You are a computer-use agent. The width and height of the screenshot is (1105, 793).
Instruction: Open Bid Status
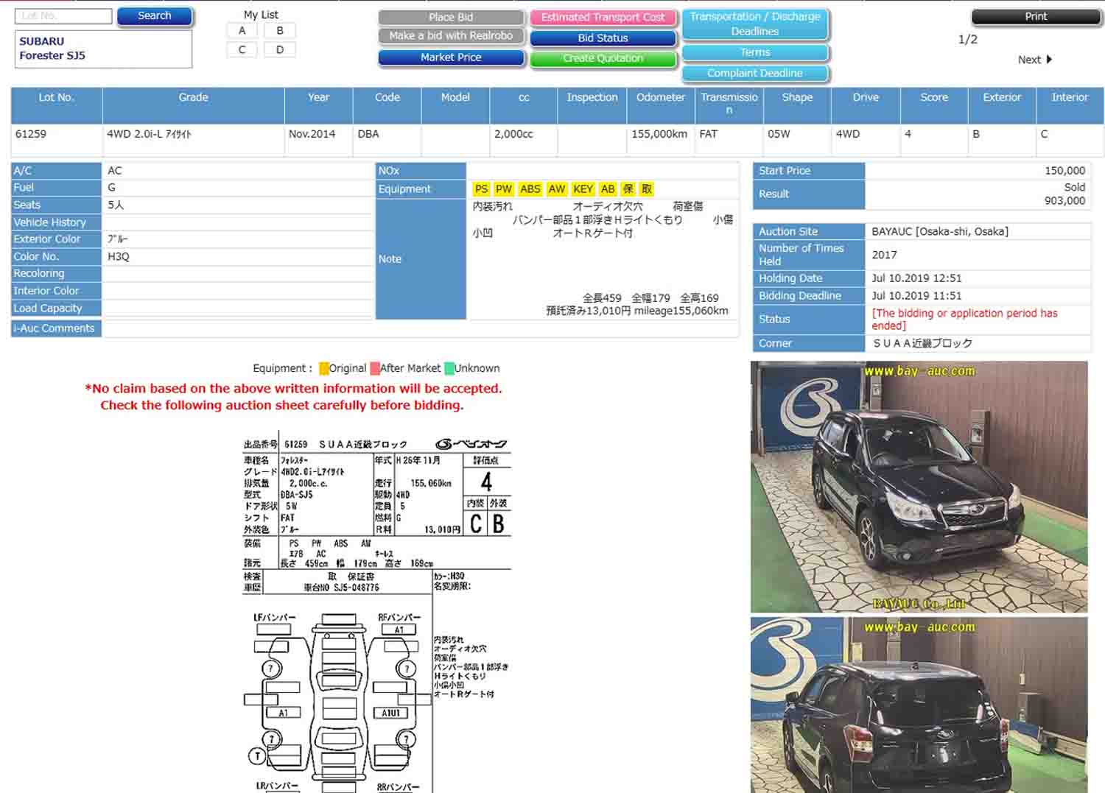click(603, 38)
